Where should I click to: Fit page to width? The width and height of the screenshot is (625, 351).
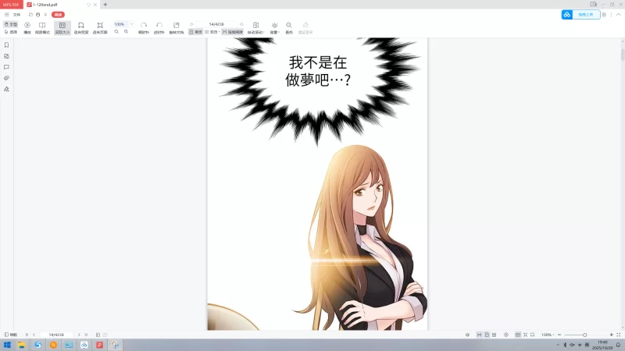point(81,28)
